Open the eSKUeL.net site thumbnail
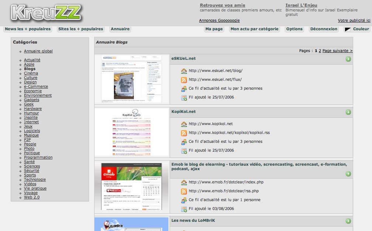The width and height of the screenshot is (372, 231). click(x=132, y=79)
